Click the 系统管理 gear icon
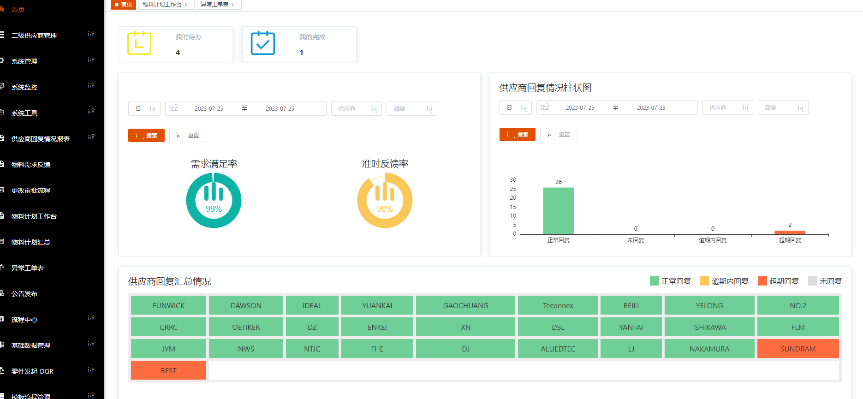This screenshot has width=863, height=399. tap(2, 60)
